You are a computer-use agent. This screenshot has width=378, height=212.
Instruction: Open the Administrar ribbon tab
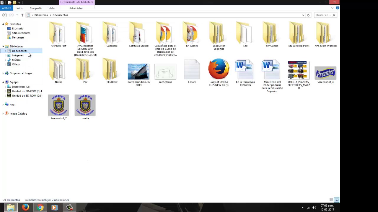pyautogui.click(x=76, y=8)
